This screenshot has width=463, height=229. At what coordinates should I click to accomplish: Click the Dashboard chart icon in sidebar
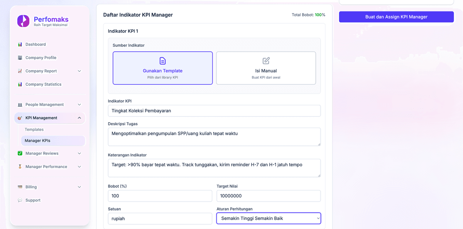pyautogui.click(x=20, y=44)
